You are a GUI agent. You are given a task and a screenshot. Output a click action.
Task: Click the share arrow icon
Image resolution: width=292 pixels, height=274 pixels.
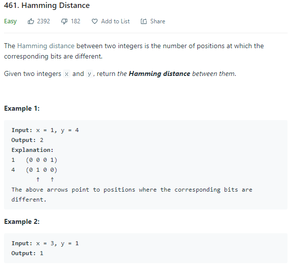(144, 21)
